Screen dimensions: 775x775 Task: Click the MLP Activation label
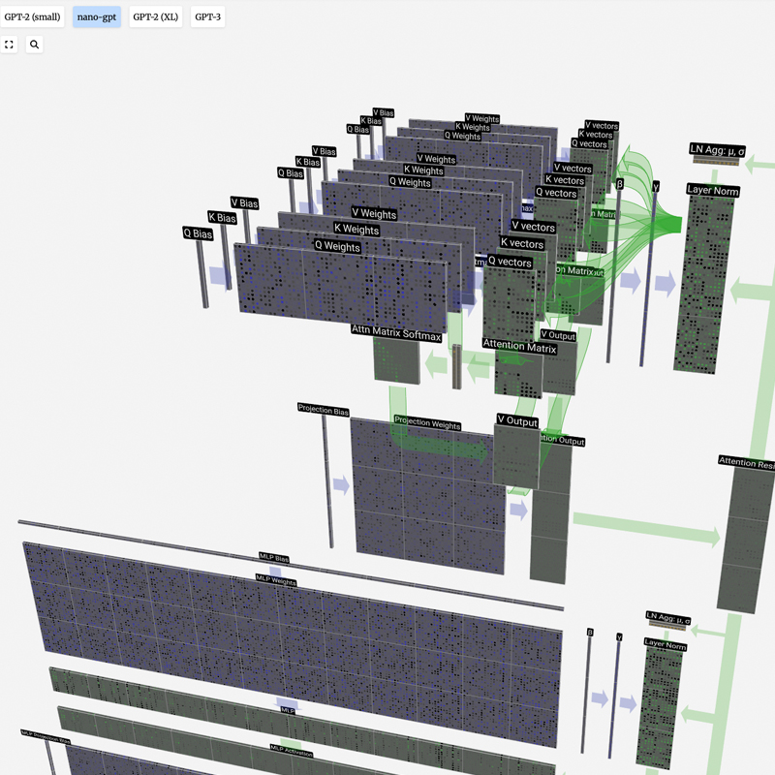[292, 751]
